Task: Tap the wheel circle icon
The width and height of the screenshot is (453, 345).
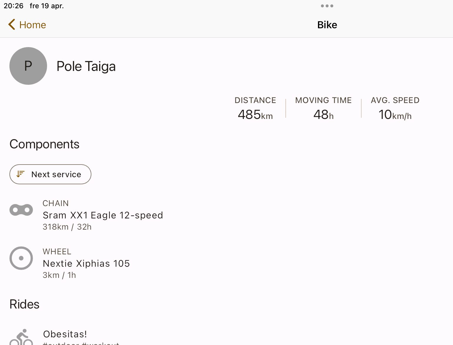Action: tap(21, 258)
